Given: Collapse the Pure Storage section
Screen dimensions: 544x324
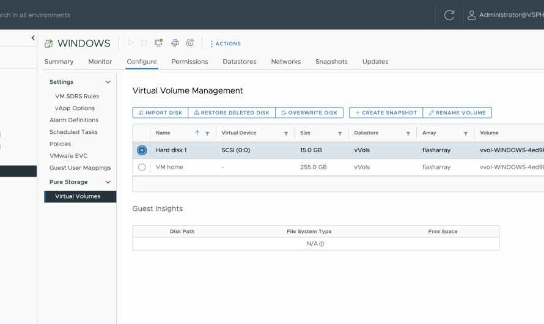Looking at the screenshot, I should [108, 182].
